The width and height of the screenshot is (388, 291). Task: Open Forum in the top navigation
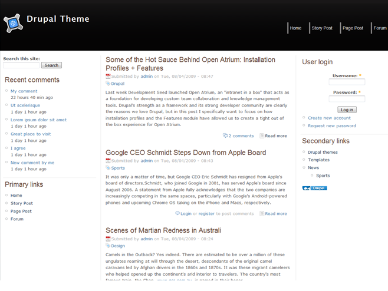pos(380,28)
